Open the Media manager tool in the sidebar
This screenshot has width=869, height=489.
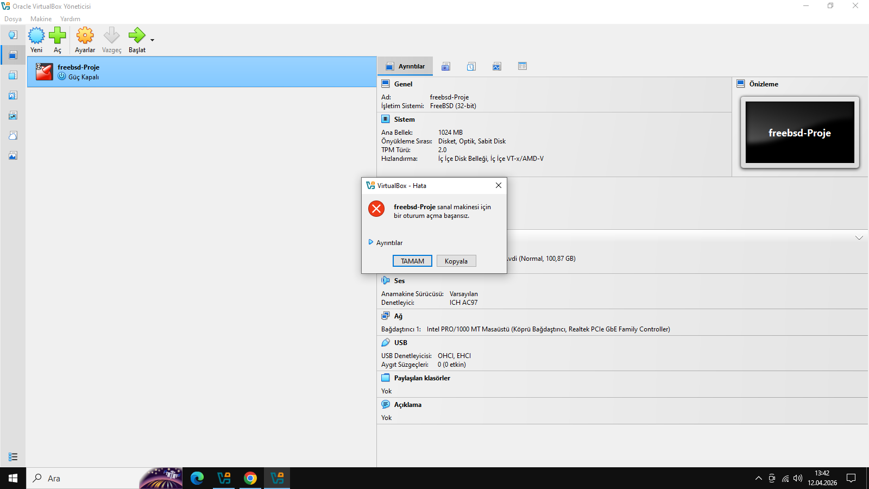(13, 95)
